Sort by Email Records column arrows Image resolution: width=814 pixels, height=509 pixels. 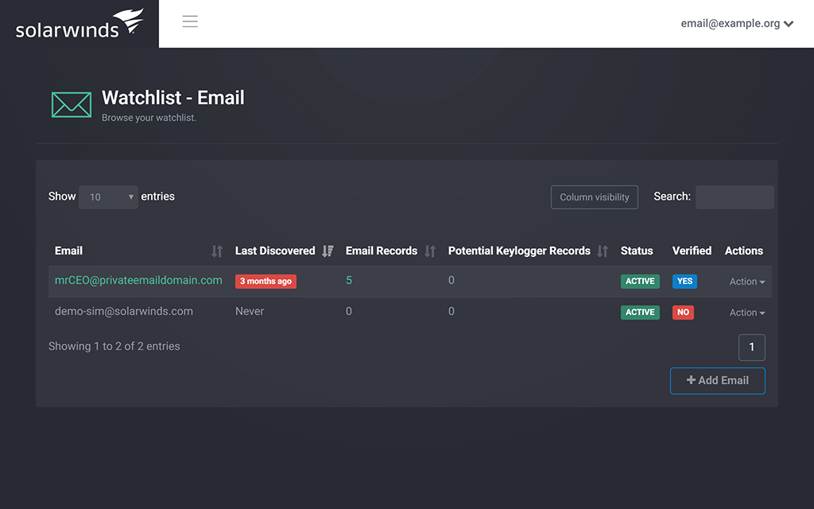[430, 251]
